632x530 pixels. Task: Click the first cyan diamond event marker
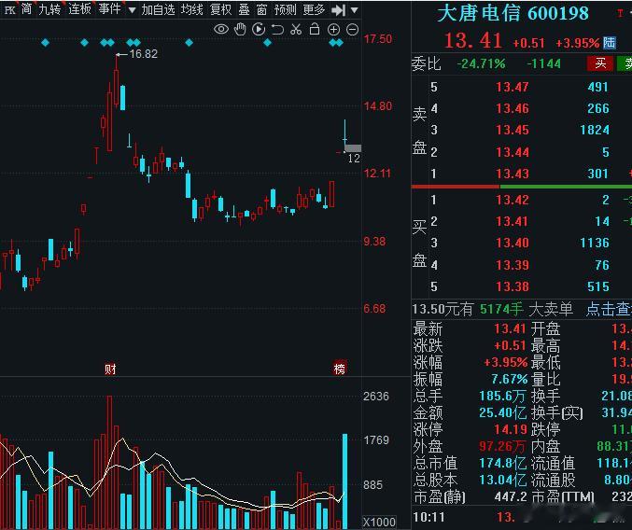tap(45, 42)
